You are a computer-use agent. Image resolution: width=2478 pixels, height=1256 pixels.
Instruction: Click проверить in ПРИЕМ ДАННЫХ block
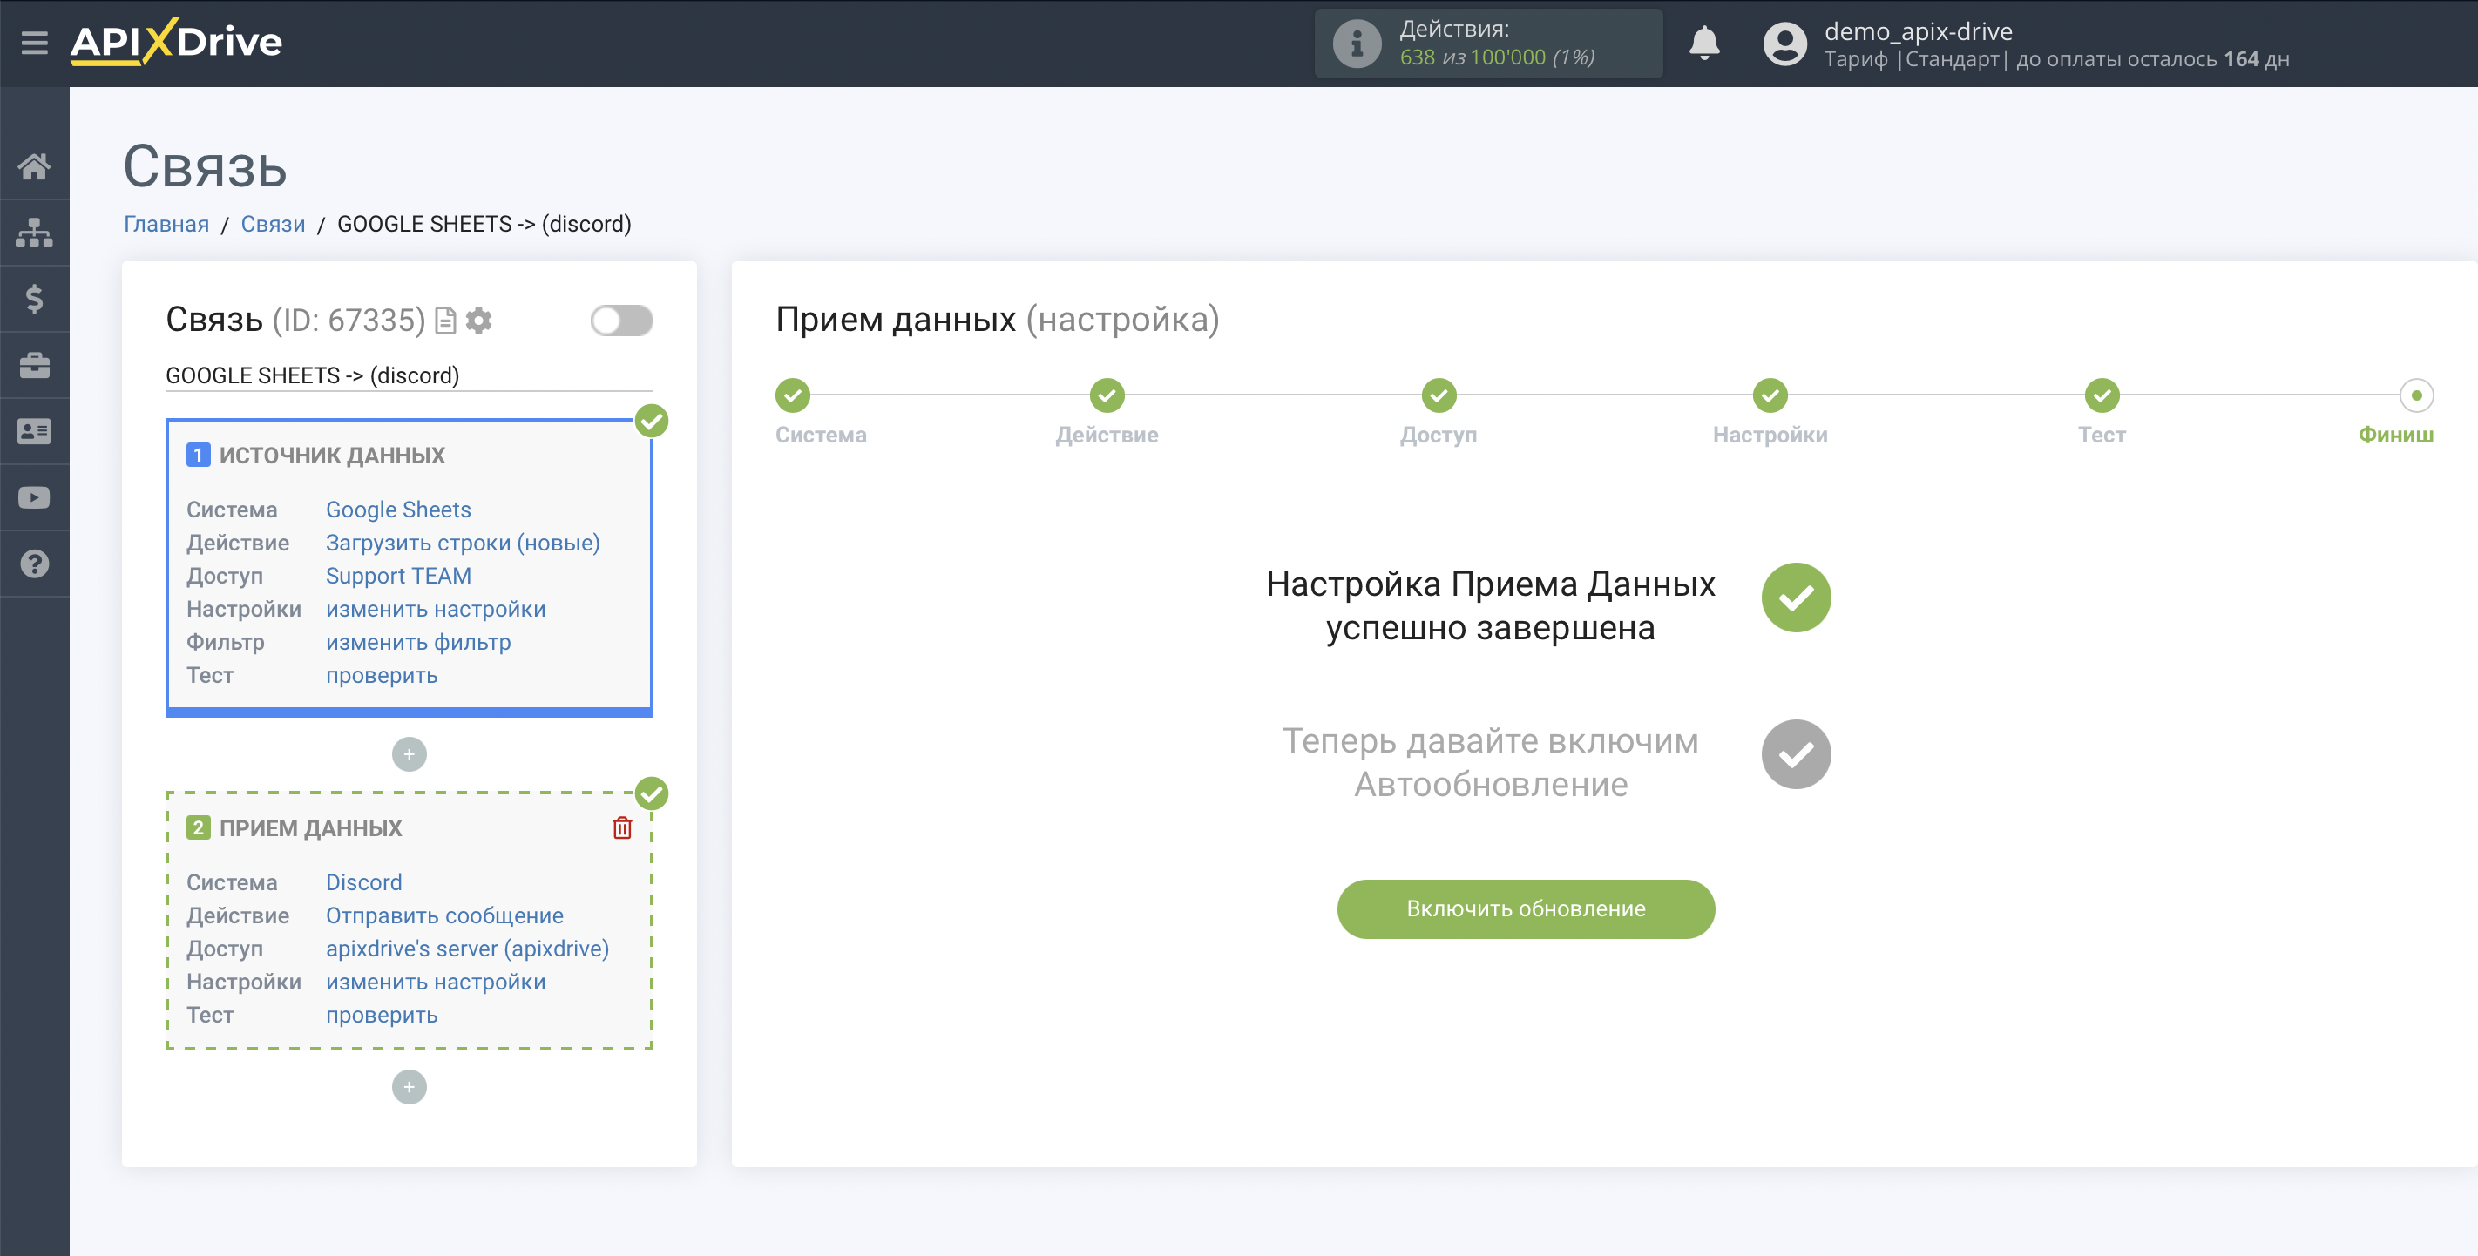coord(382,1016)
